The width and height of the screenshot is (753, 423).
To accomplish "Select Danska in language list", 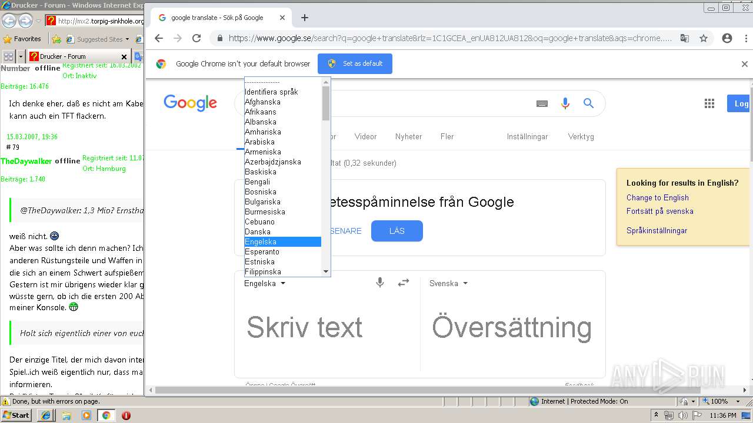I will point(283,231).
